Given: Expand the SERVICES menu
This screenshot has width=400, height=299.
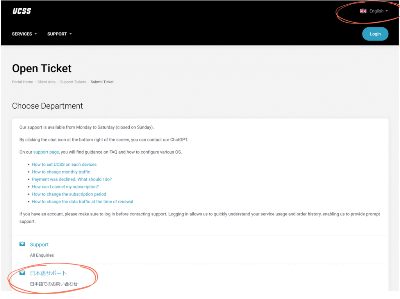Looking at the screenshot, I should coord(24,34).
